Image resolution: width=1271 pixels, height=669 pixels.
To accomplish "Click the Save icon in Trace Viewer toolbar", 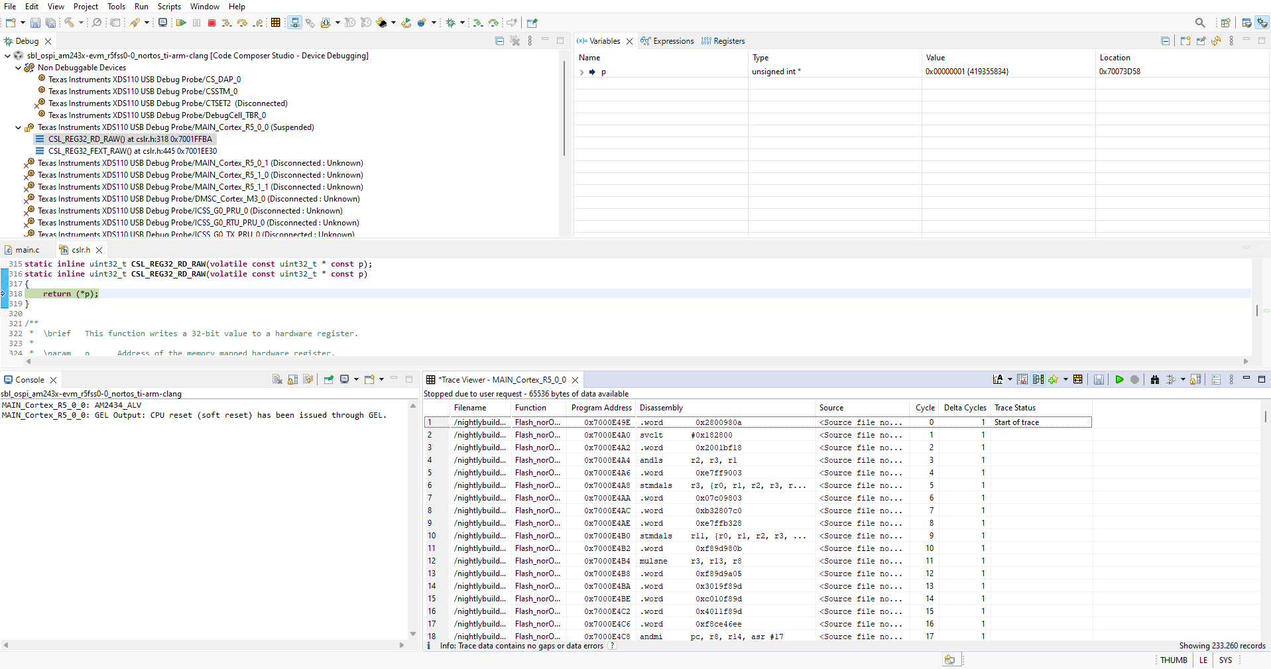I will point(1099,379).
